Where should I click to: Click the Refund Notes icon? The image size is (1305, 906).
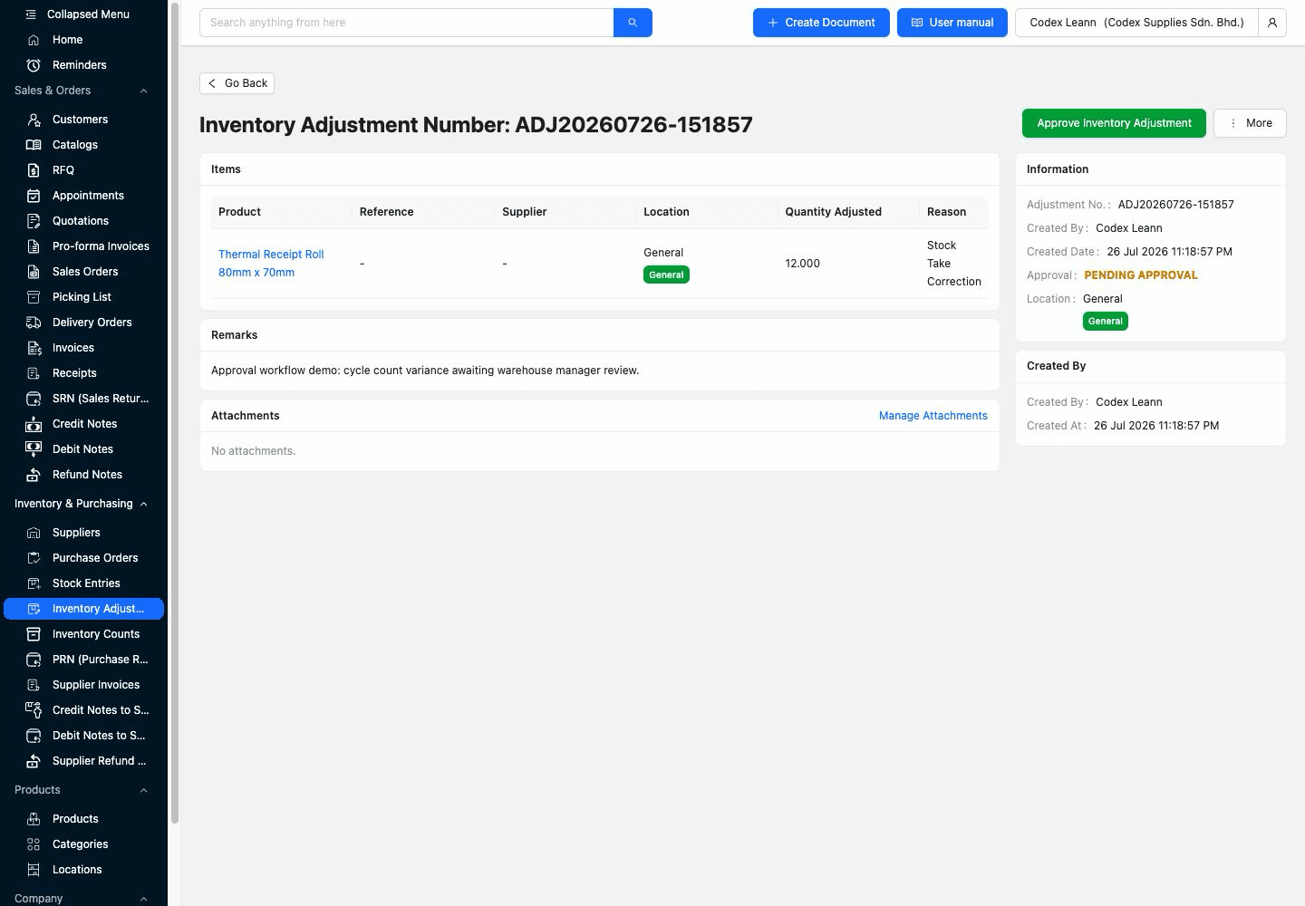pos(34,475)
